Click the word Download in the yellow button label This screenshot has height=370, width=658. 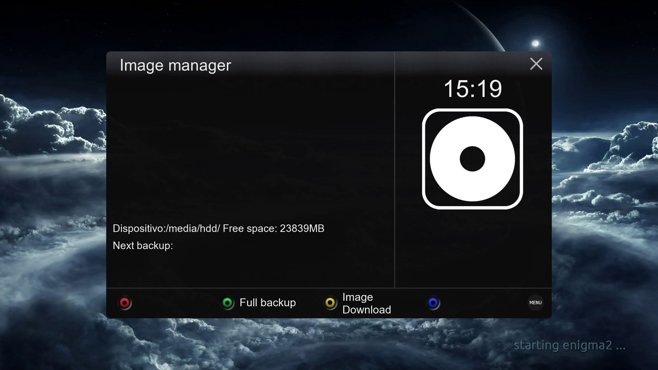(366, 310)
